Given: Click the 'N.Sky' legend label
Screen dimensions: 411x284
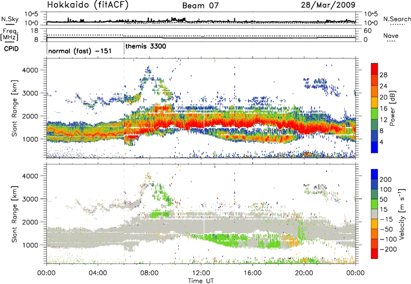Looking at the screenshot, I should point(10,19).
